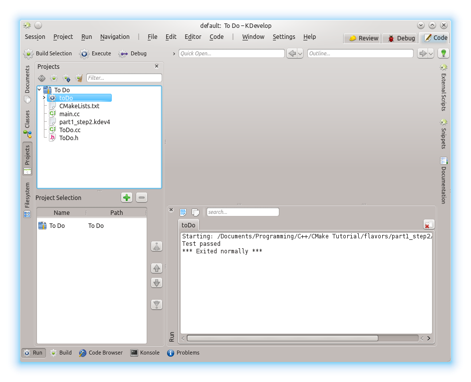Screen dimensions: 471x382
Task: Navigate back with the left arrow button
Action: [x=292, y=53]
